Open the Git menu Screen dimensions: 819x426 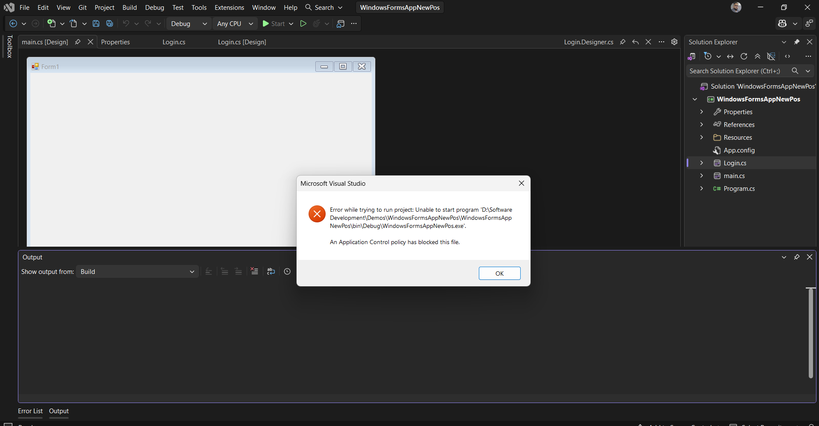82,8
